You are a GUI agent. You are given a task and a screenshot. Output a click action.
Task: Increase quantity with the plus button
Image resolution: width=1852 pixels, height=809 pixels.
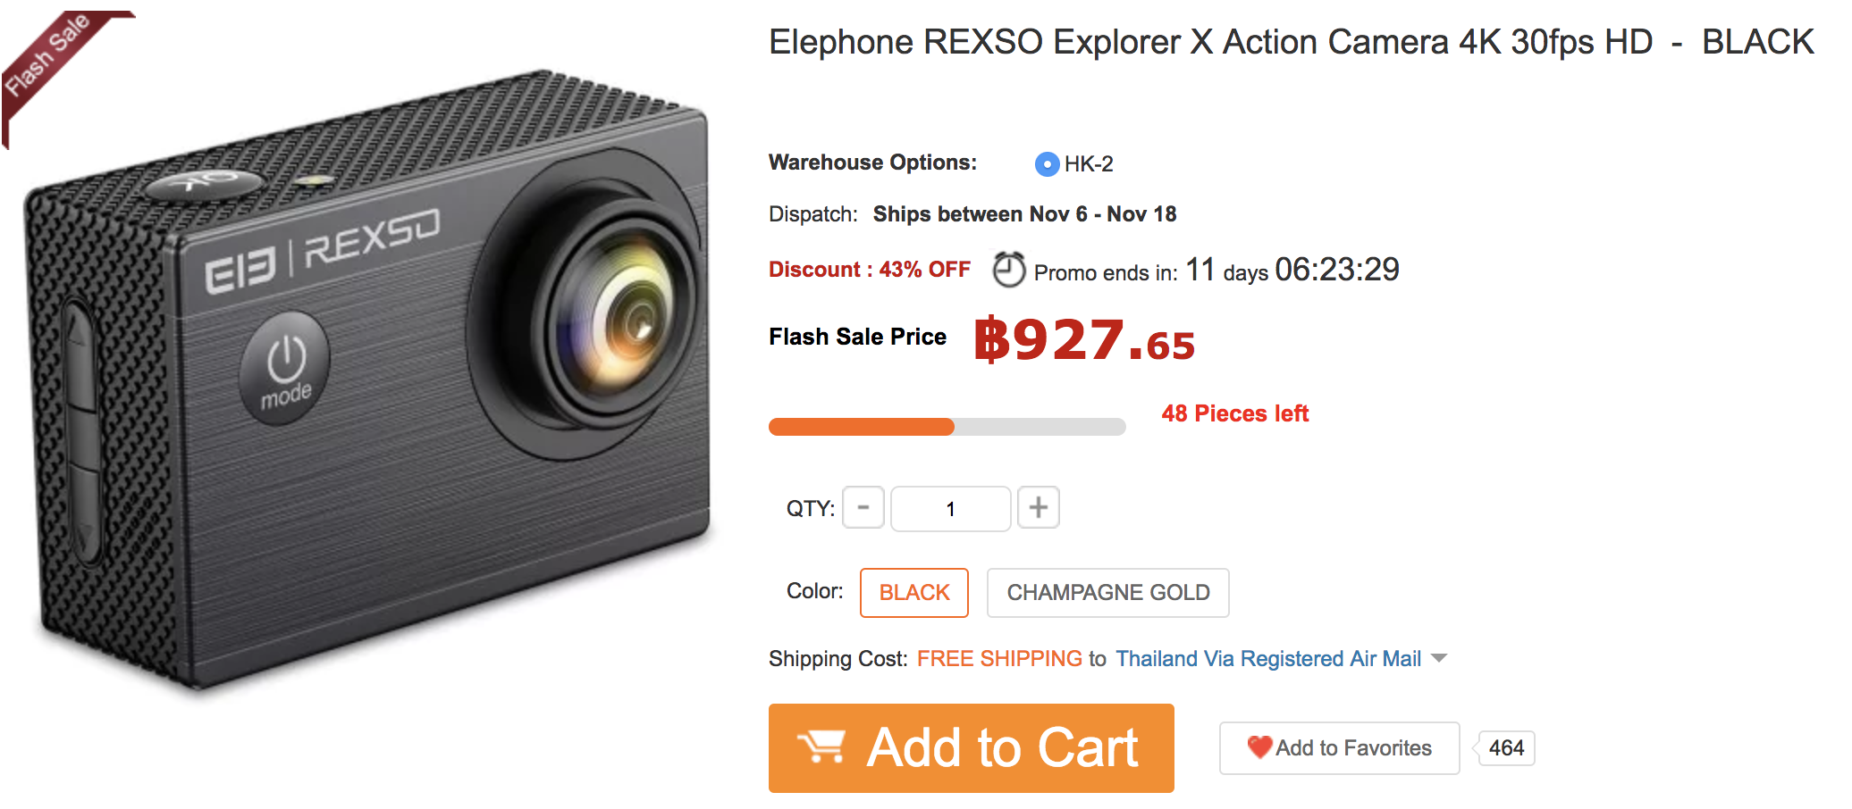(x=1038, y=508)
